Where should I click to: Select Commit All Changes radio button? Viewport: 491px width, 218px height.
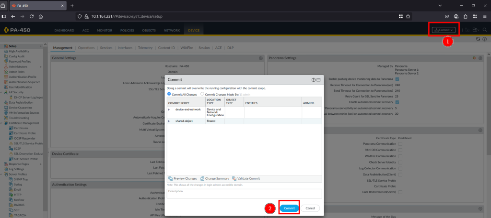click(x=169, y=94)
